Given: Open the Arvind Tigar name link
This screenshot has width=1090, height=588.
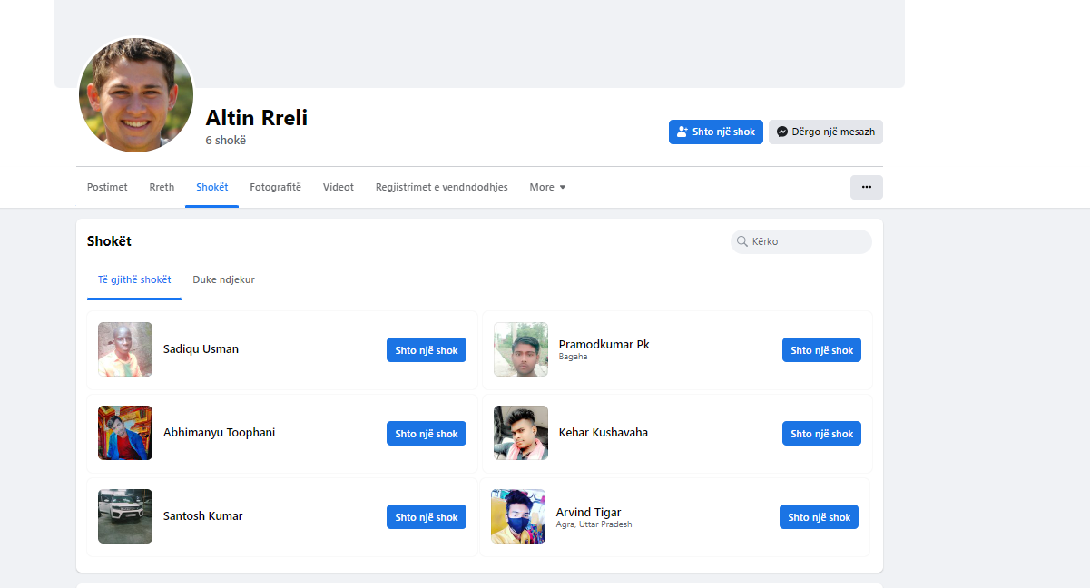Looking at the screenshot, I should pyautogui.click(x=588, y=512).
